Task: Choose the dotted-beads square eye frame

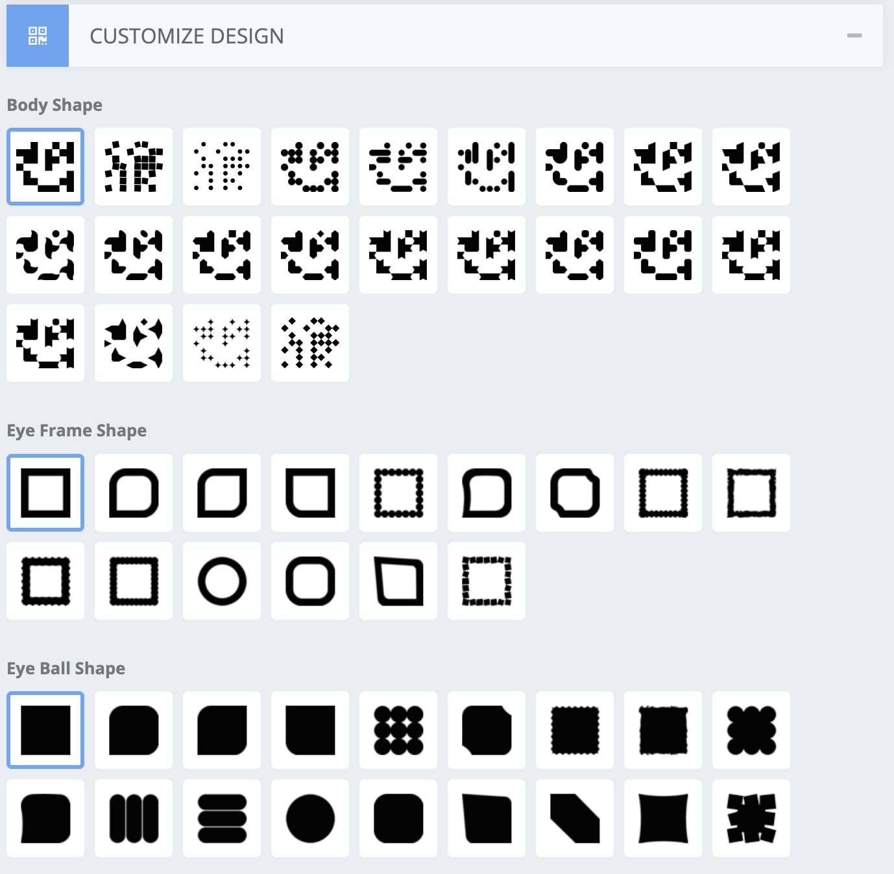Action: coord(398,493)
